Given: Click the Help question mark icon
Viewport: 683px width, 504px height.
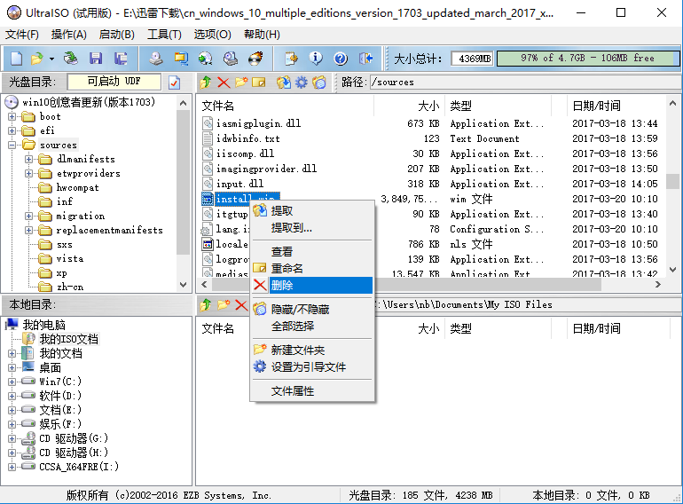Looking at the screenshot, I should 341,59.
